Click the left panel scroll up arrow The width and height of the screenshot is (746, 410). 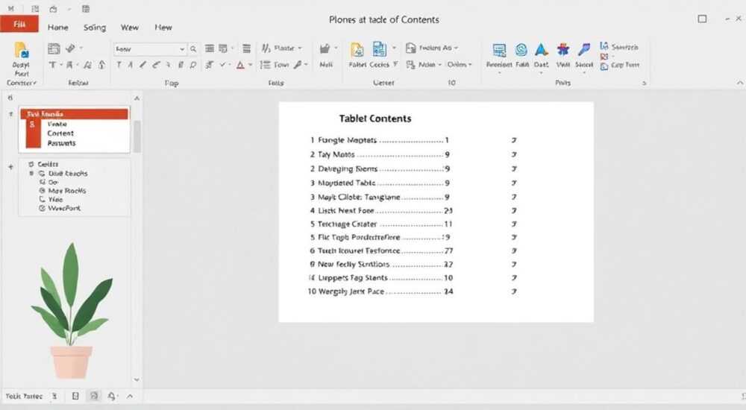(x=137, y=98)
